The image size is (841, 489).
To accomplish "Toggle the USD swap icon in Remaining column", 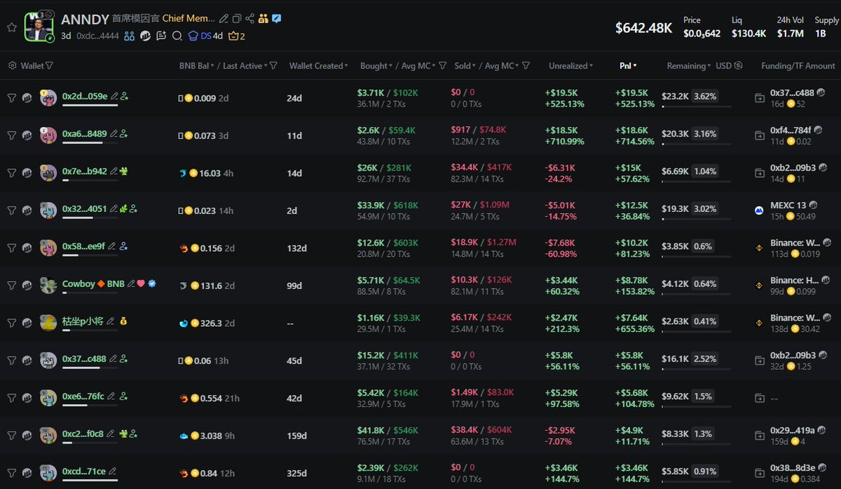I will tap(737, 66).
